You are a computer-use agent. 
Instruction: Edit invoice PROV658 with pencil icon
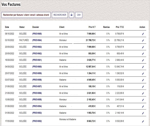coord(143,80)
